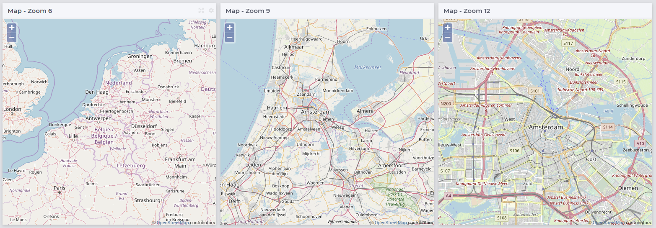Click the 'Map - Zoom 9' panel title

248,11
